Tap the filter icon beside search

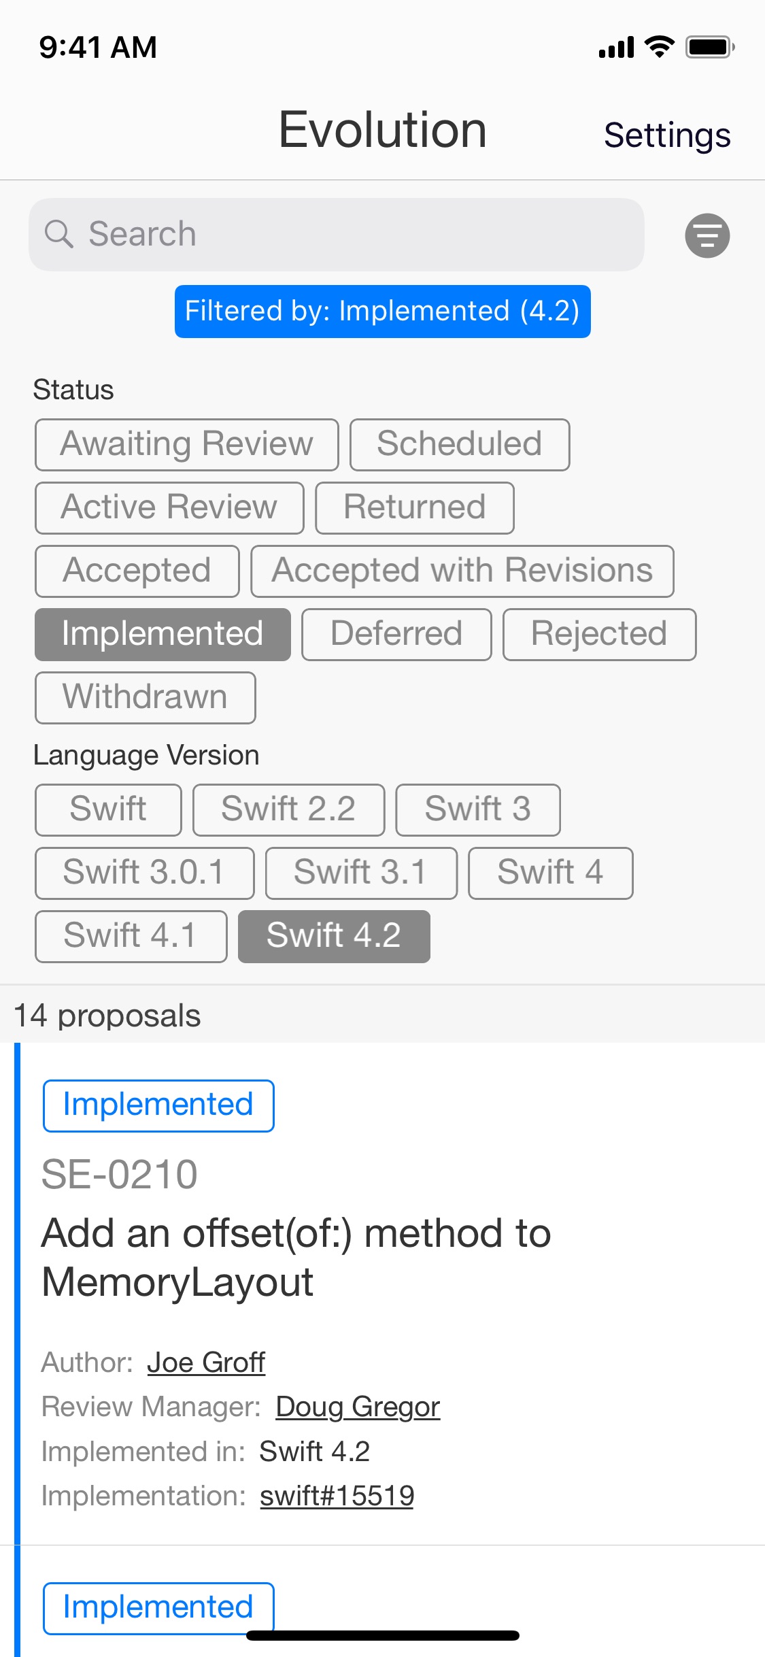click(x=707, y=235)
